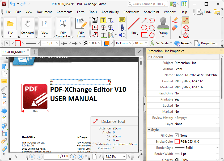
Task: Open the Signatures side pane
Action: click(x=4, y=103)
